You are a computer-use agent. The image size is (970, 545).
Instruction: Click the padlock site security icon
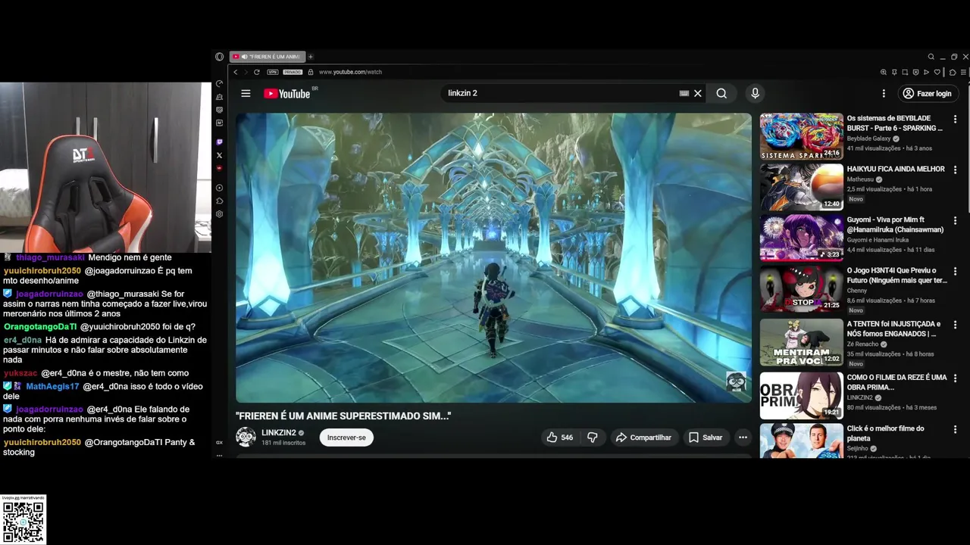point(310,72)
